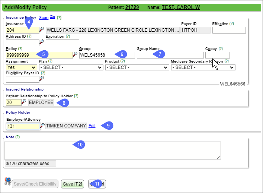Open the Product select dropdown
Viewport: 263px width, 193px height.
click(x=137, y=67)
